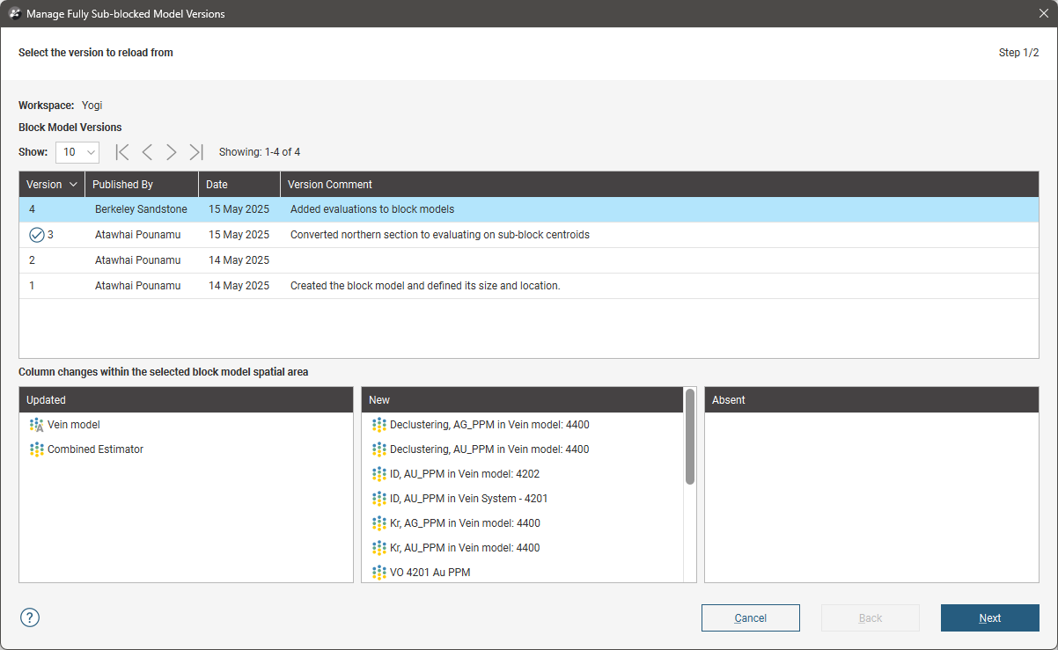Click the Combined Estimator icon

[36, 449]
